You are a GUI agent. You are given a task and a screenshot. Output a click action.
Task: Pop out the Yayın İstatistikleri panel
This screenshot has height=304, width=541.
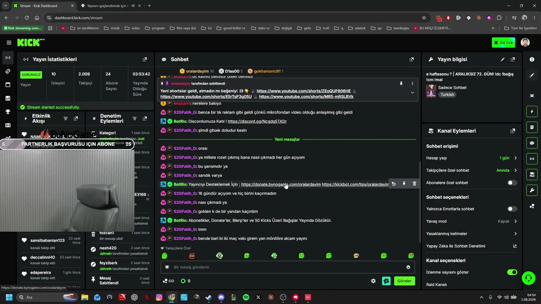tap(145, 60)
